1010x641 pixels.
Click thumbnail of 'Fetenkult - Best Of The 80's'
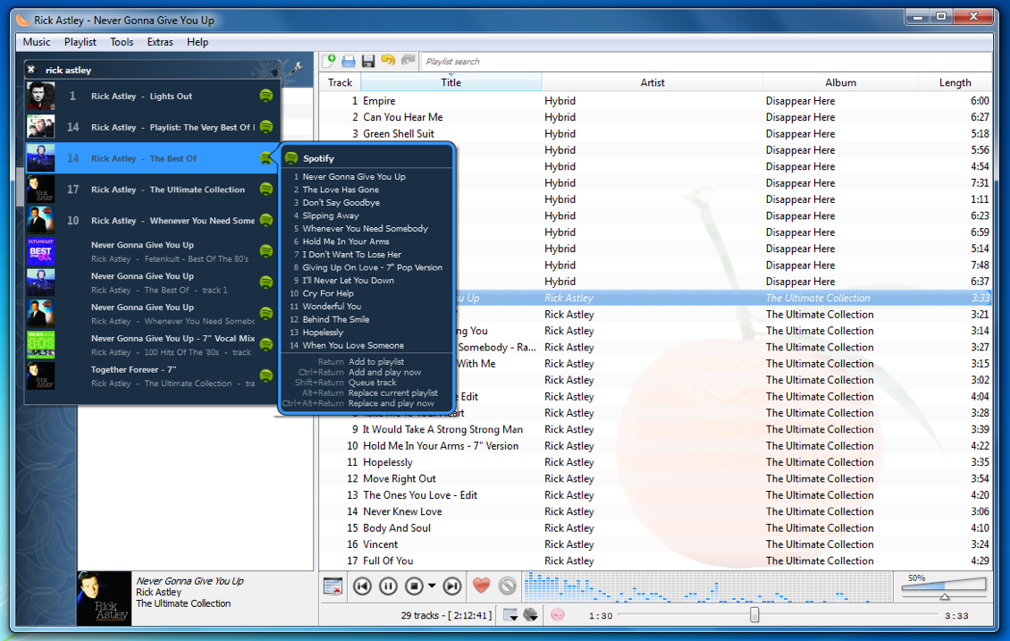click(40, 251)
